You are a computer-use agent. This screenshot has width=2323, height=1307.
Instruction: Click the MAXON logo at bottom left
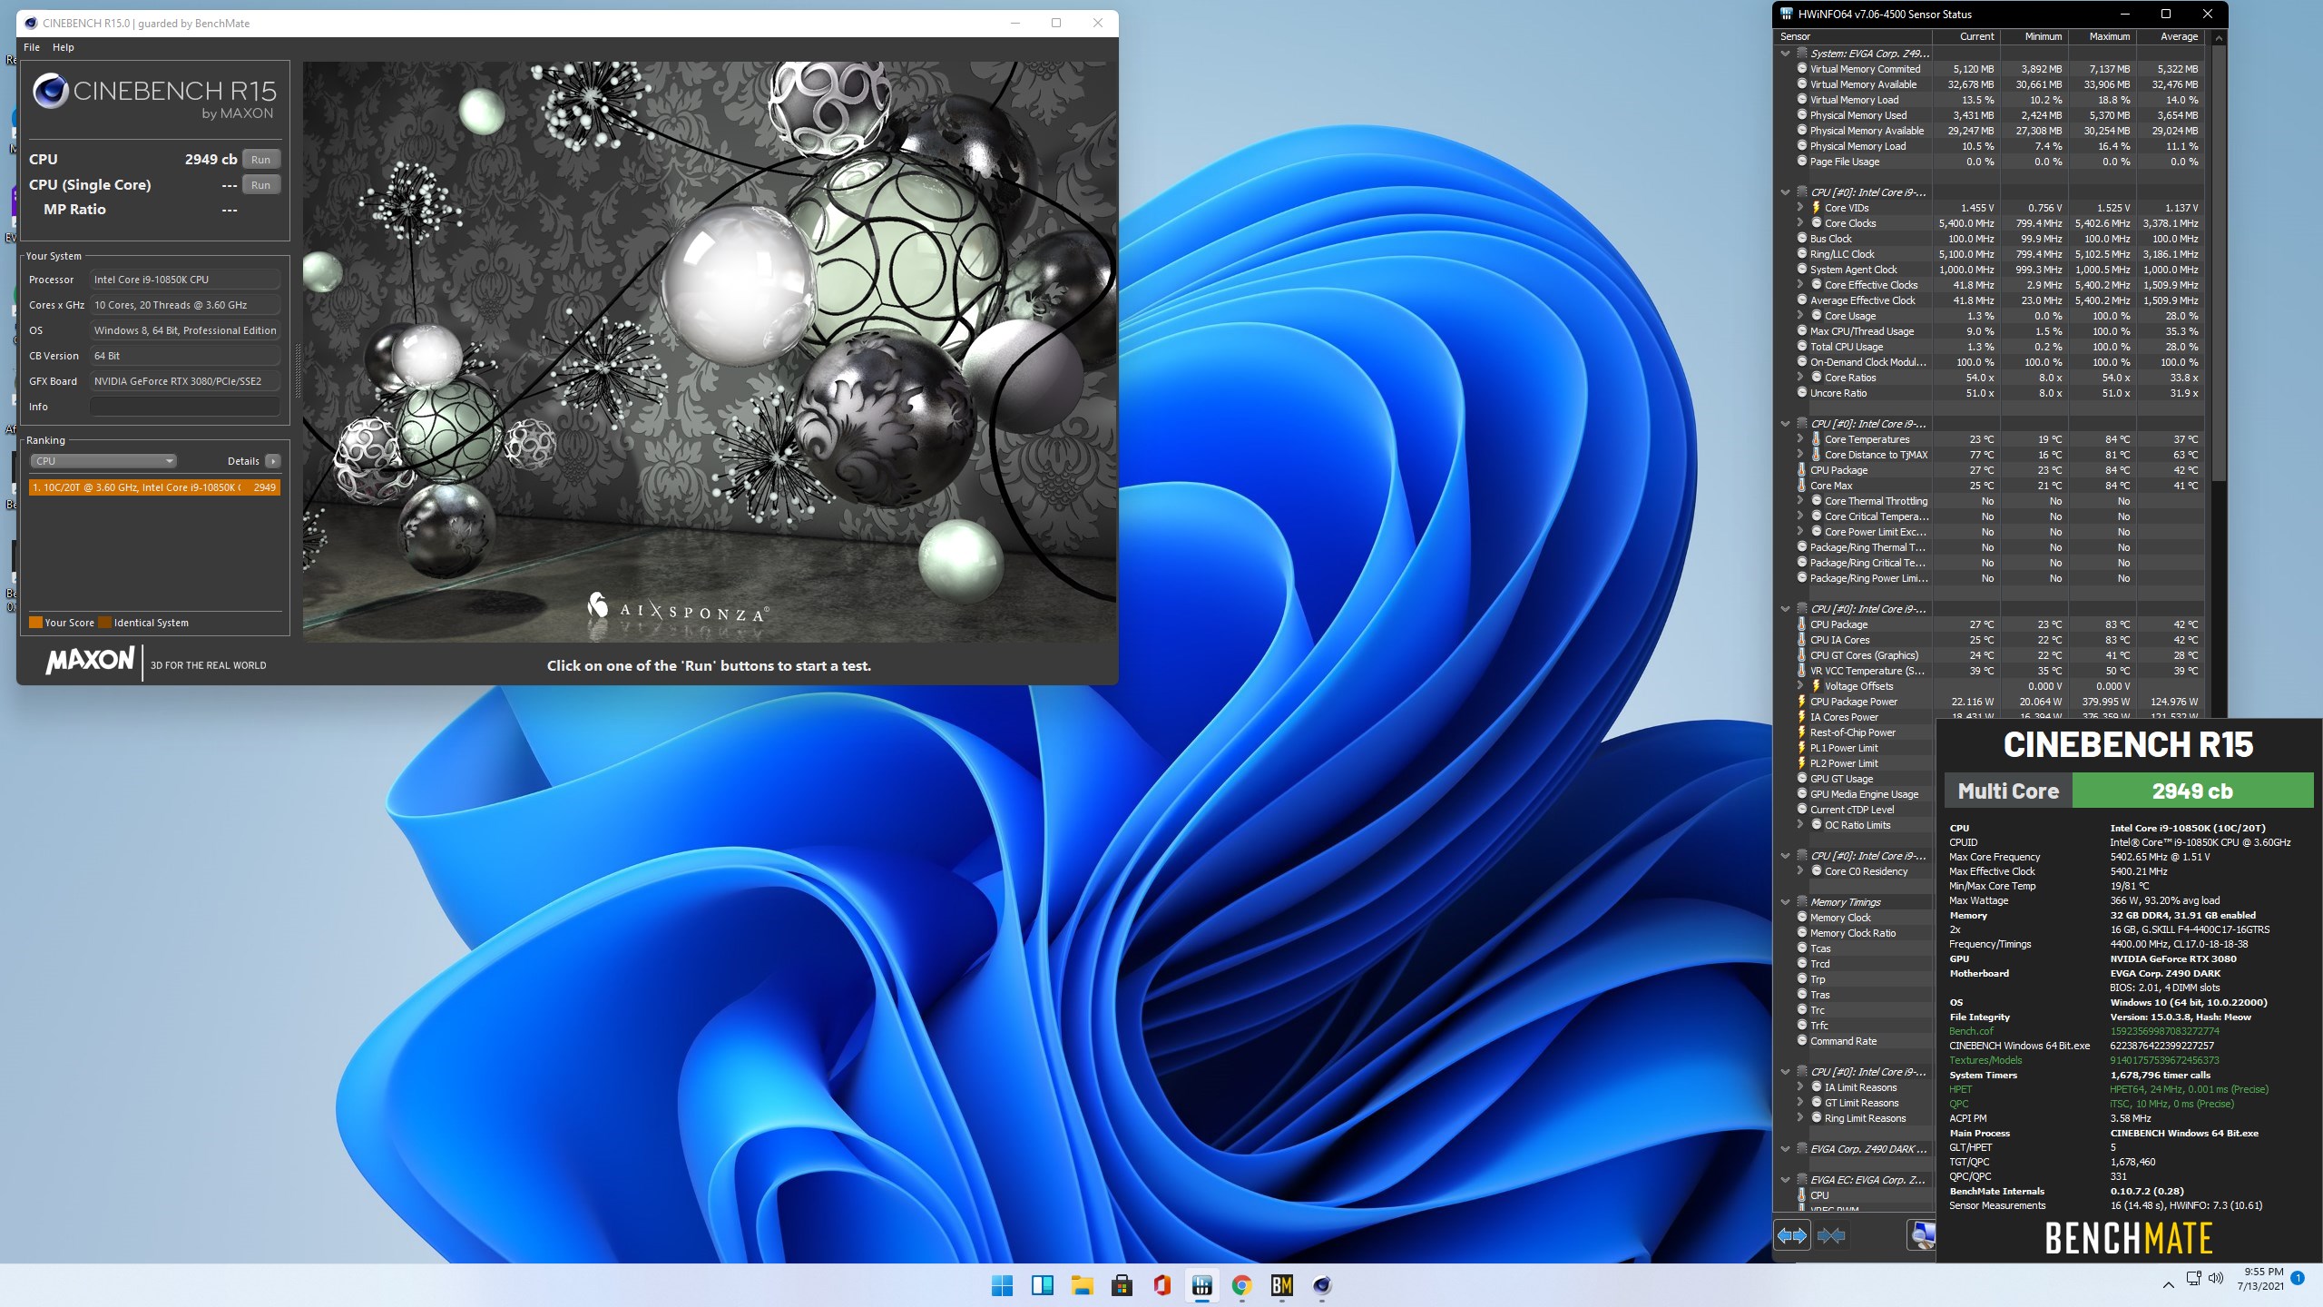(x=90, y=661)
